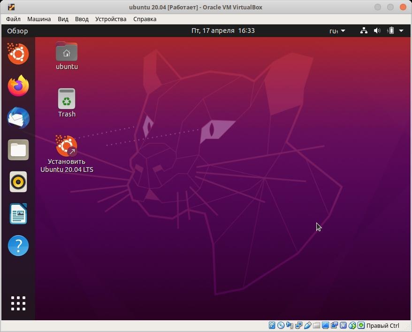Click the wired network icon in top bar

(x=364, y=31)
